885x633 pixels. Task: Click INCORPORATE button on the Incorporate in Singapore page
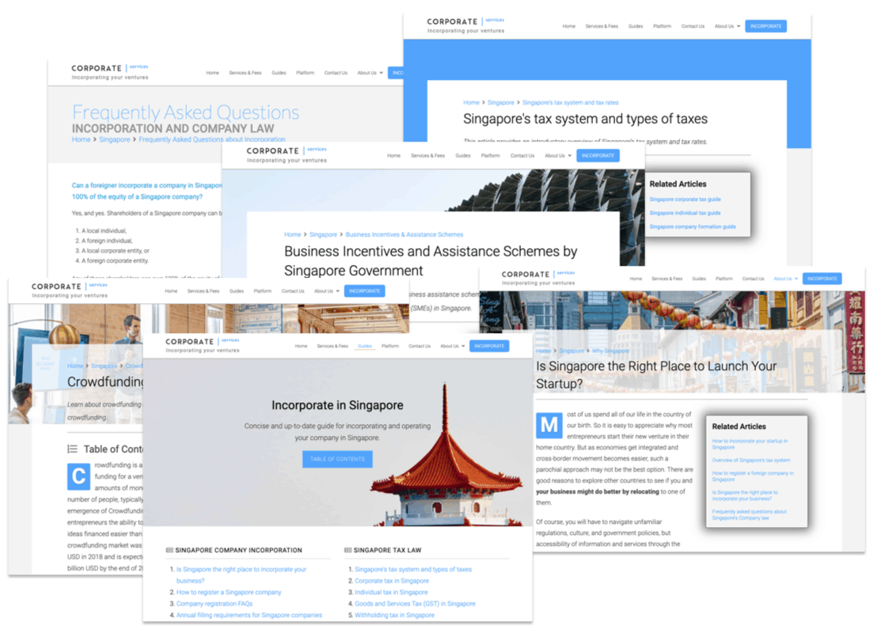489,346
